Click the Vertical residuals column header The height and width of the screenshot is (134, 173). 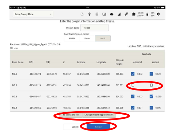pos(155,62)
